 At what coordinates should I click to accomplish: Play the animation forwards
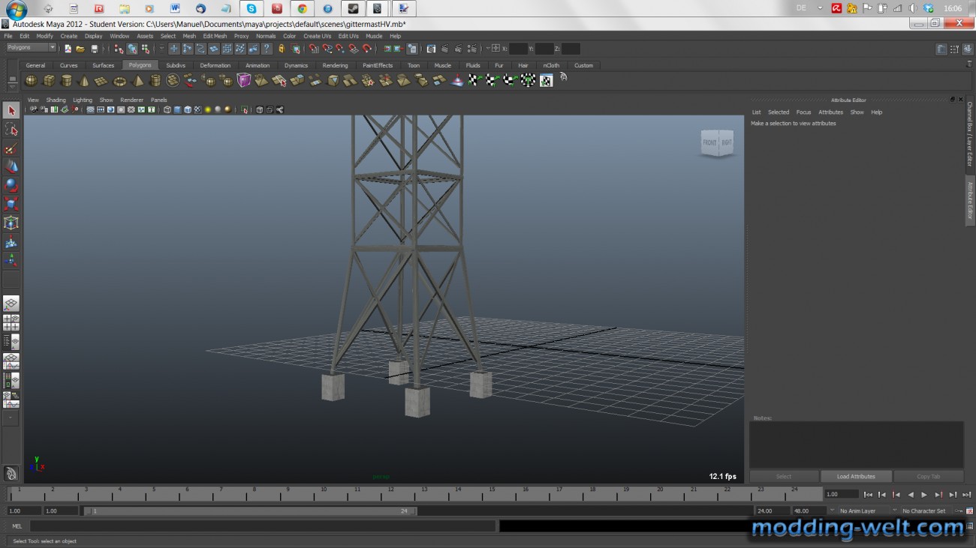924,495
